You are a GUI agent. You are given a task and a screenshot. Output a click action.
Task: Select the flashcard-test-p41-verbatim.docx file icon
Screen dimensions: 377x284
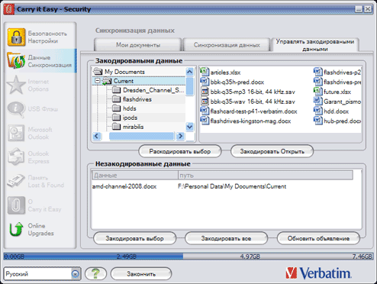(x=205, y=111)
